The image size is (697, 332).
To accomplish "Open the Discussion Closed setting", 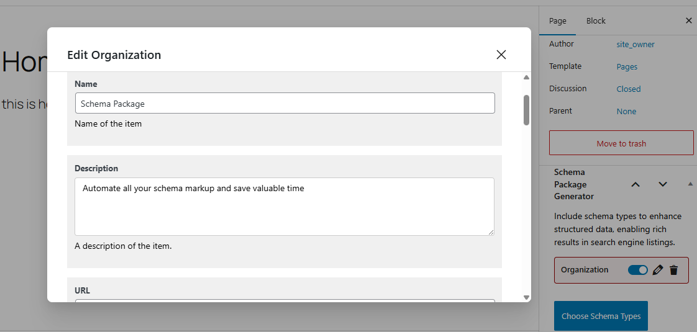I will pos(628,89).
